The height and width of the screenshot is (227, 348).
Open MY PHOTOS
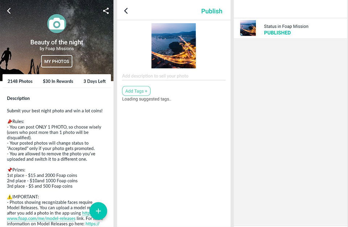coord(57,61)
